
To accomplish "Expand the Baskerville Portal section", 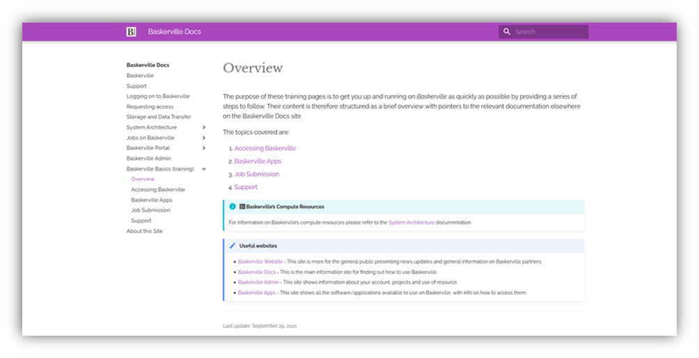I will pos(203,148).
